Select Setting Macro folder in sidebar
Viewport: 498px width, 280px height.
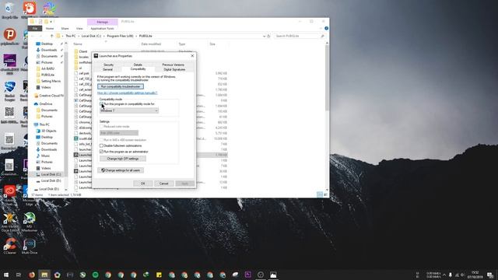[x=51, y=81]
